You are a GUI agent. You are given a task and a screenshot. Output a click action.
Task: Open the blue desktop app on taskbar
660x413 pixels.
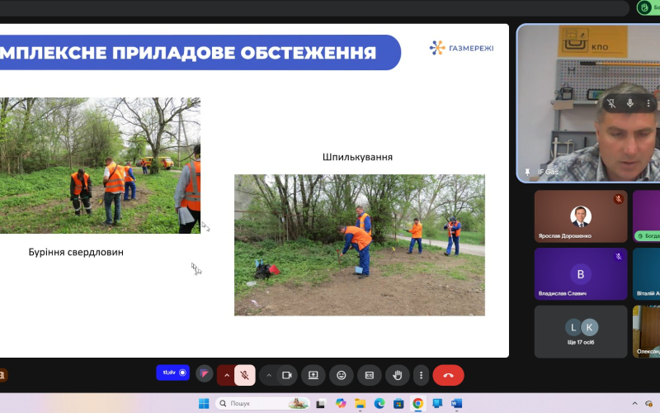click(x=437, y=403)
